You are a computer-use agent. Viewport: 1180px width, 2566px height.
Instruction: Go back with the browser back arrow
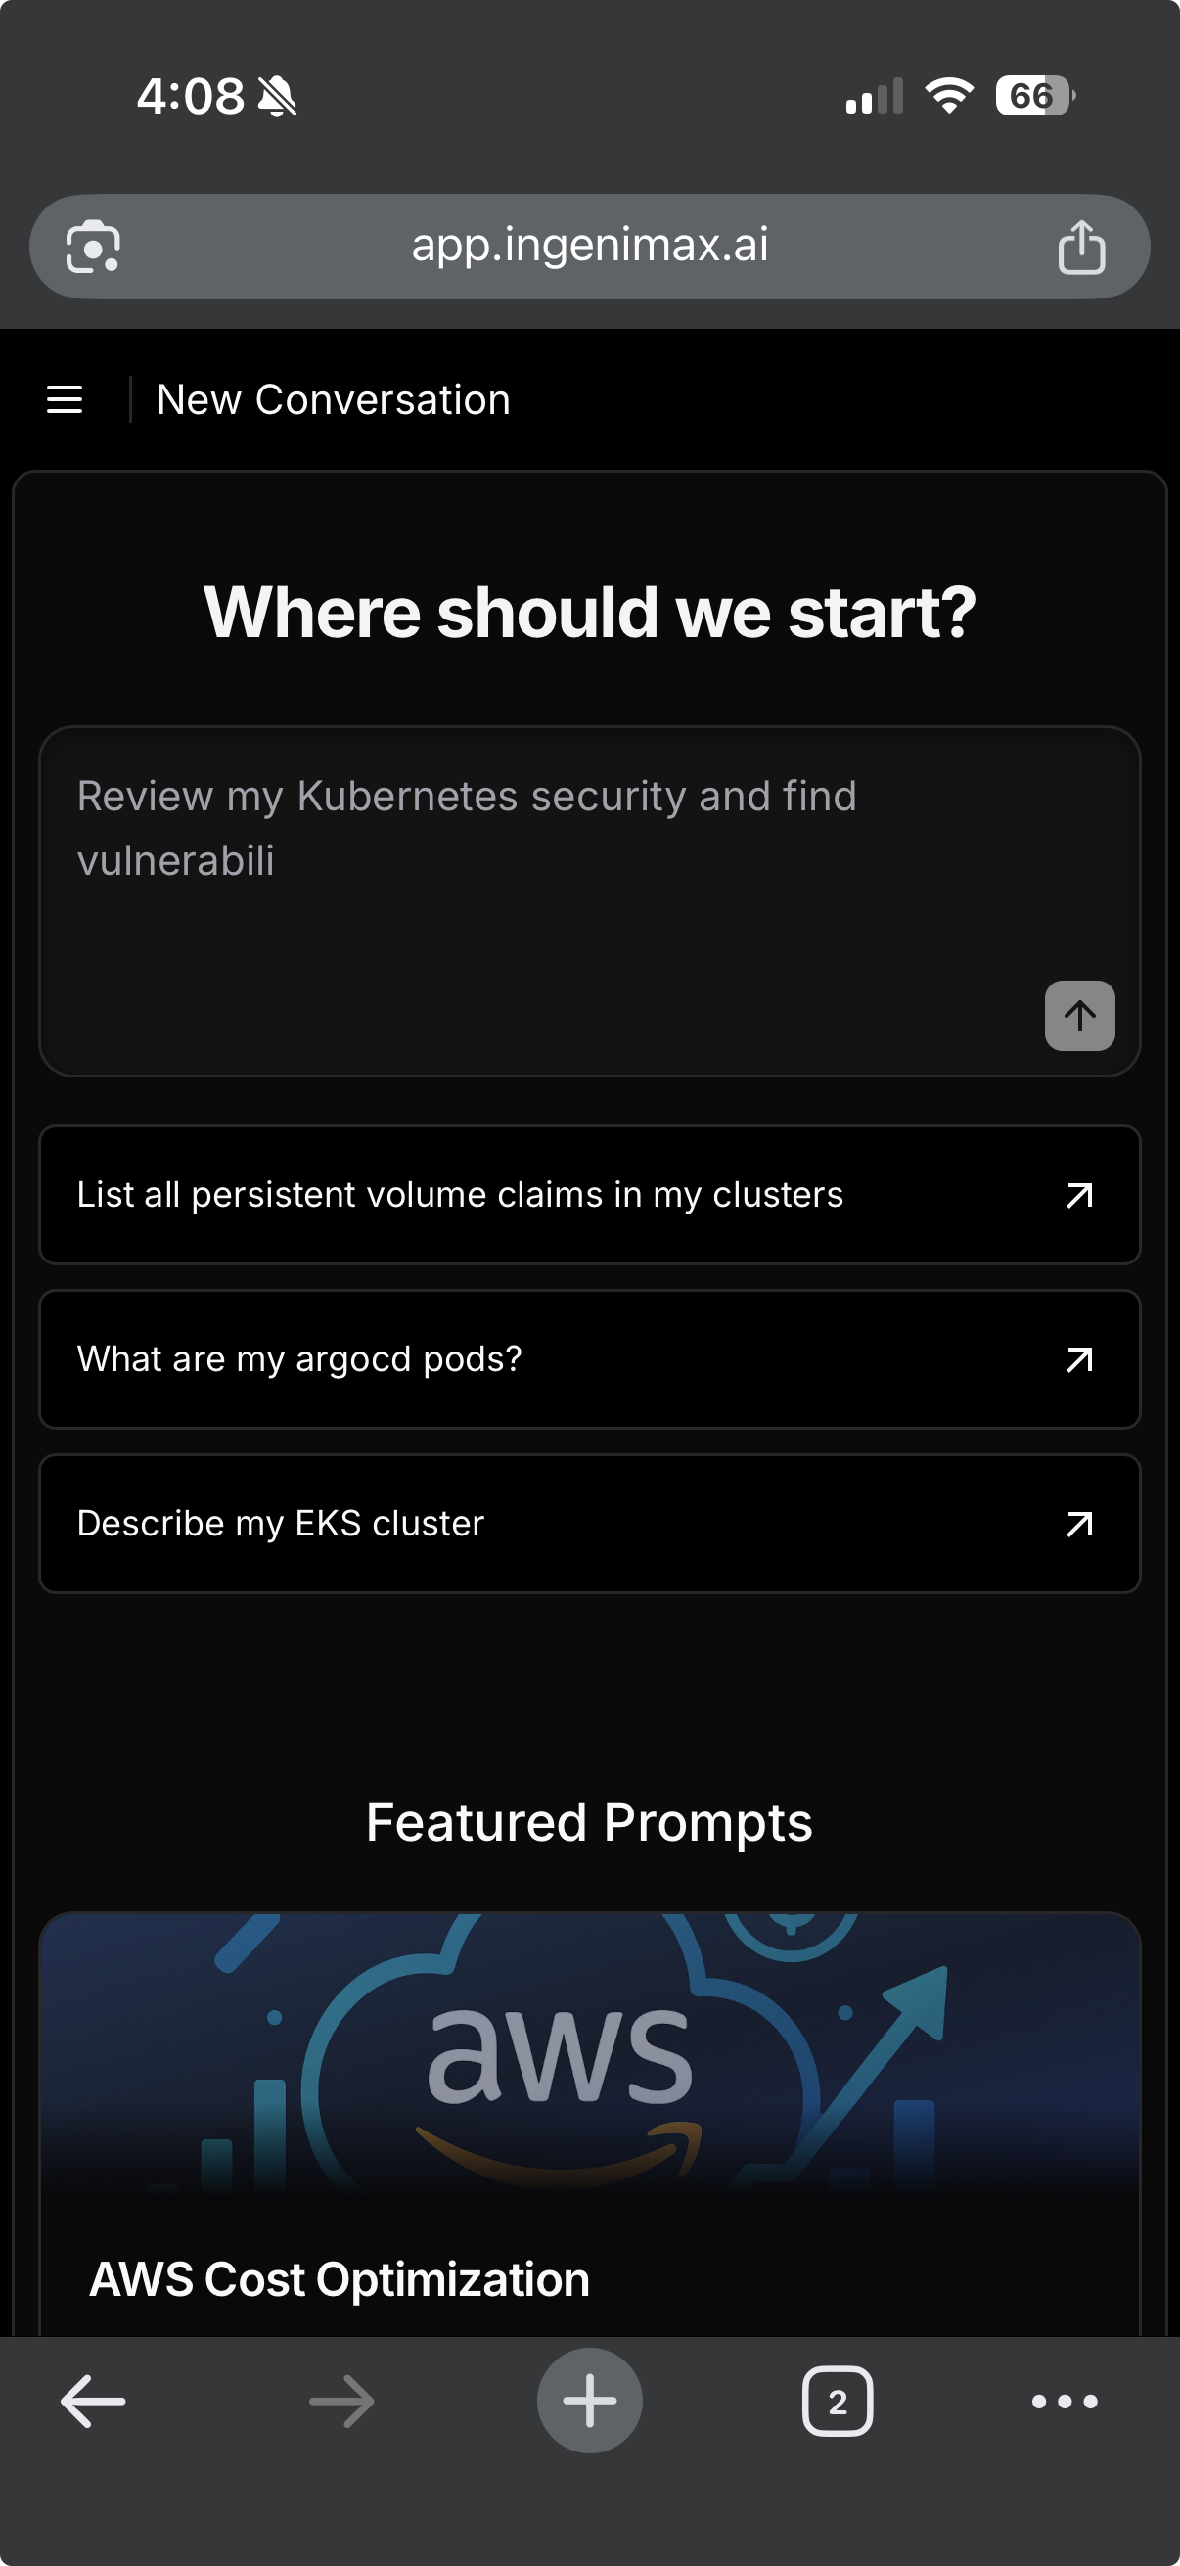(93, 2402)
